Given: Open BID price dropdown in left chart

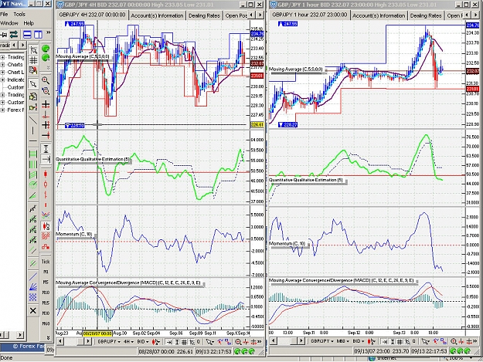Looking at the screenshot, I should [x=143, y=341].
